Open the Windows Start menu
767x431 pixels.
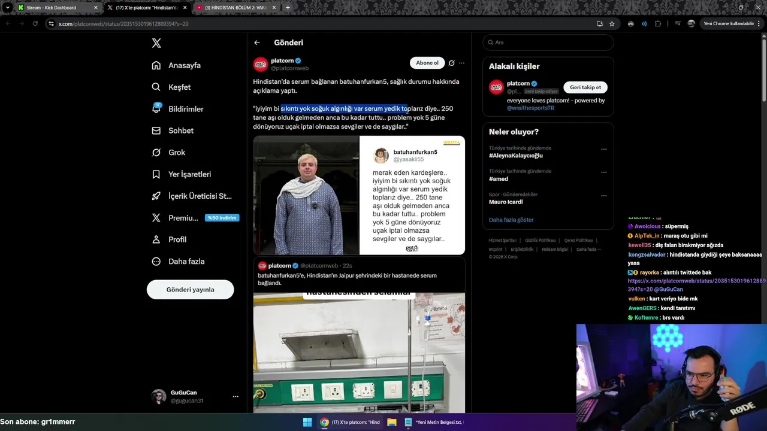click(307, 422)
